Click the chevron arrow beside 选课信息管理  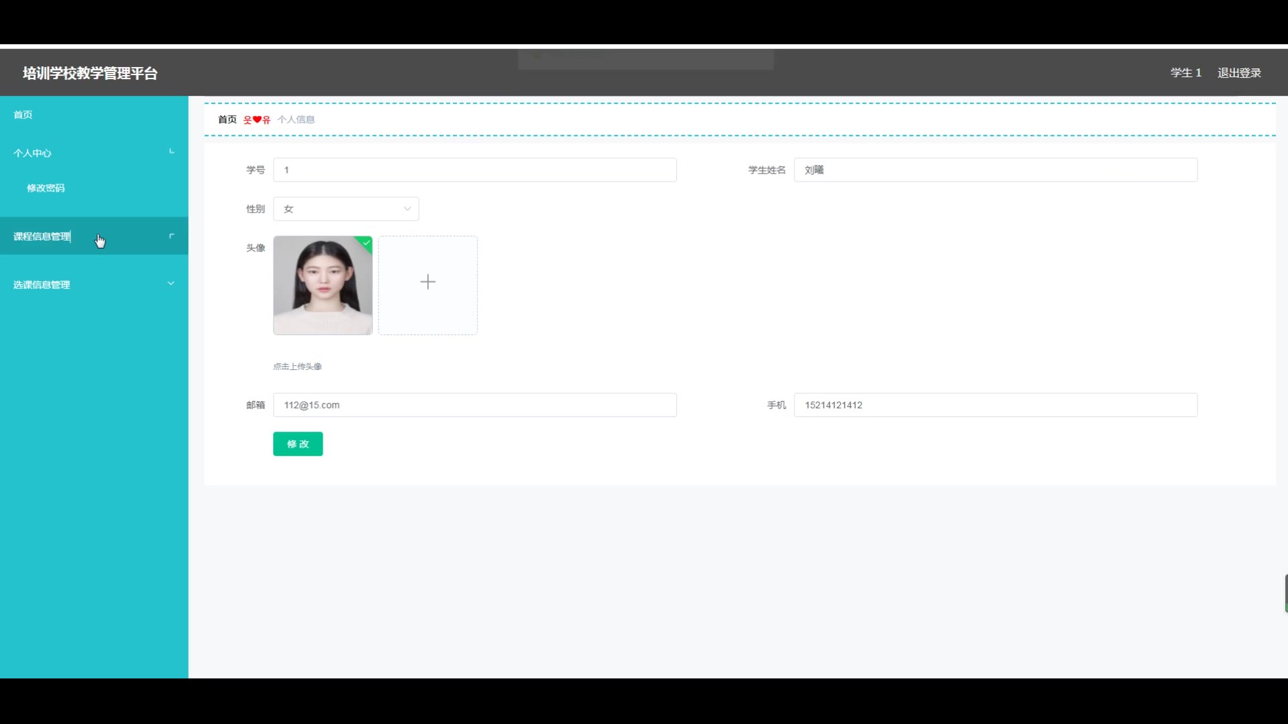coord(171,284)
